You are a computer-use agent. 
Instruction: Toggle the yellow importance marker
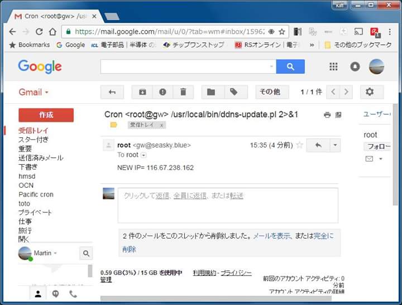click(113, 125)
